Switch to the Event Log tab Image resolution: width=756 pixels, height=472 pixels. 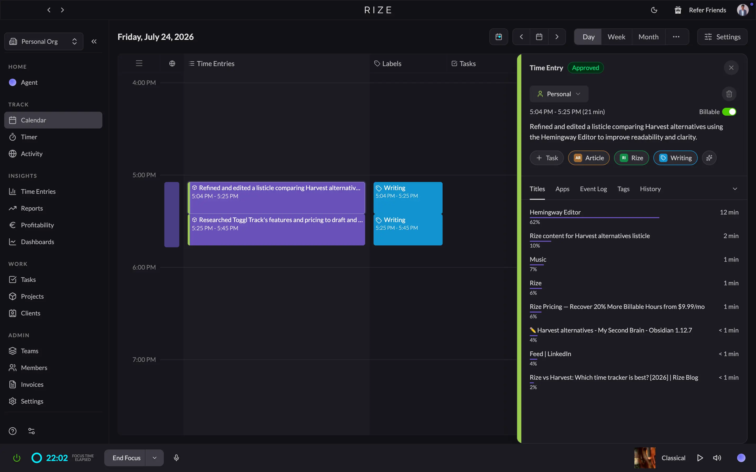(x=593, y=189)
